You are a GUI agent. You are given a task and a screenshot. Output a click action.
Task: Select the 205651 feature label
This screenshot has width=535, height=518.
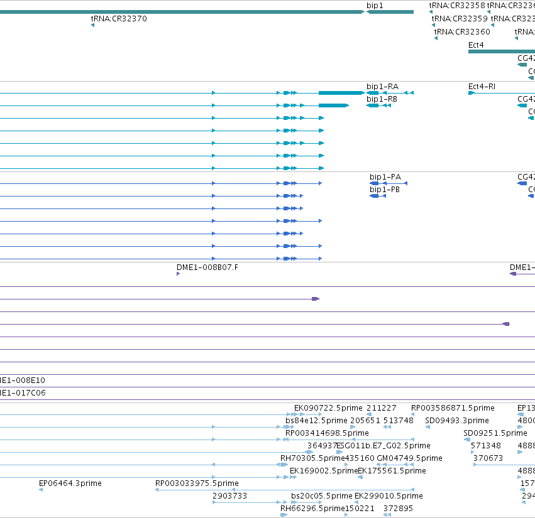tap(365, 421)
